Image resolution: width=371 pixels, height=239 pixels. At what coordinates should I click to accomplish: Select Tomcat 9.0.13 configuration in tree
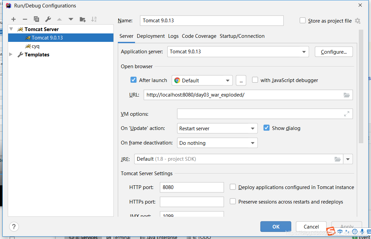click(x=61, y=38)
